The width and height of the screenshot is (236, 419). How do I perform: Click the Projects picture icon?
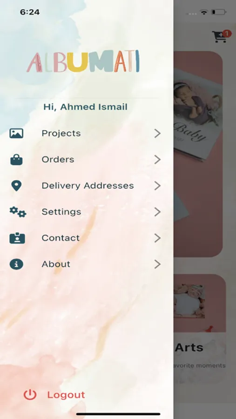pos(16,133)
